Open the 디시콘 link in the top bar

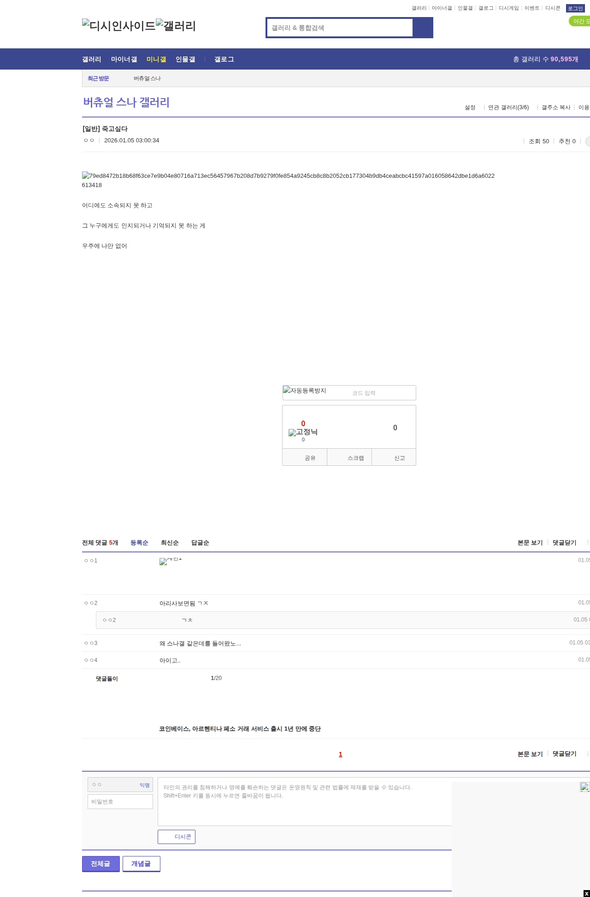tap(553, 8)
